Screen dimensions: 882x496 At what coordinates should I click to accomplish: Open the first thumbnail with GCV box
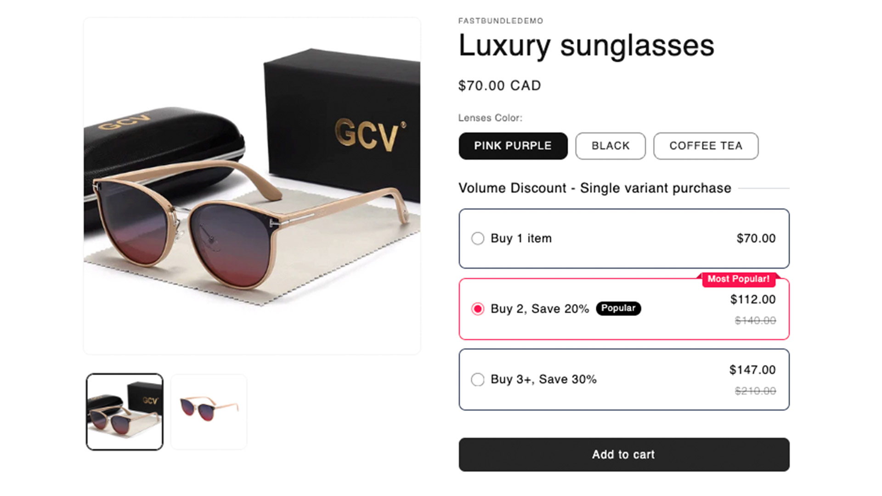[x=124, y=412]
